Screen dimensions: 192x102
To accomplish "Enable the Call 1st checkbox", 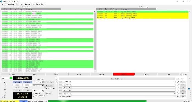I will (x=48, y=93).
